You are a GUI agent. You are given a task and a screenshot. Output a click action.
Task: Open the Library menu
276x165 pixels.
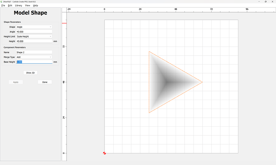tap(18, 6)
